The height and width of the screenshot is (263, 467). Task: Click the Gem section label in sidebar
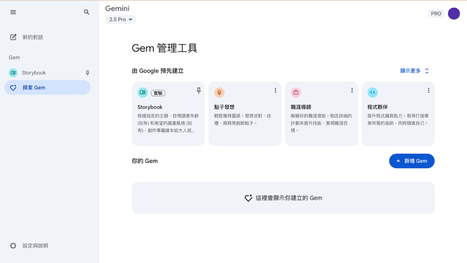(x=15, y=57)
